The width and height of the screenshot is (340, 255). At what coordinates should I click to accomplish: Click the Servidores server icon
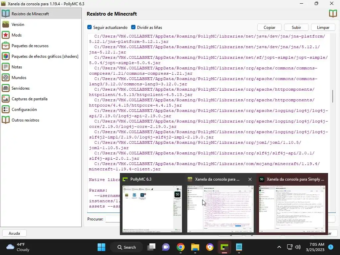(6, 88)
